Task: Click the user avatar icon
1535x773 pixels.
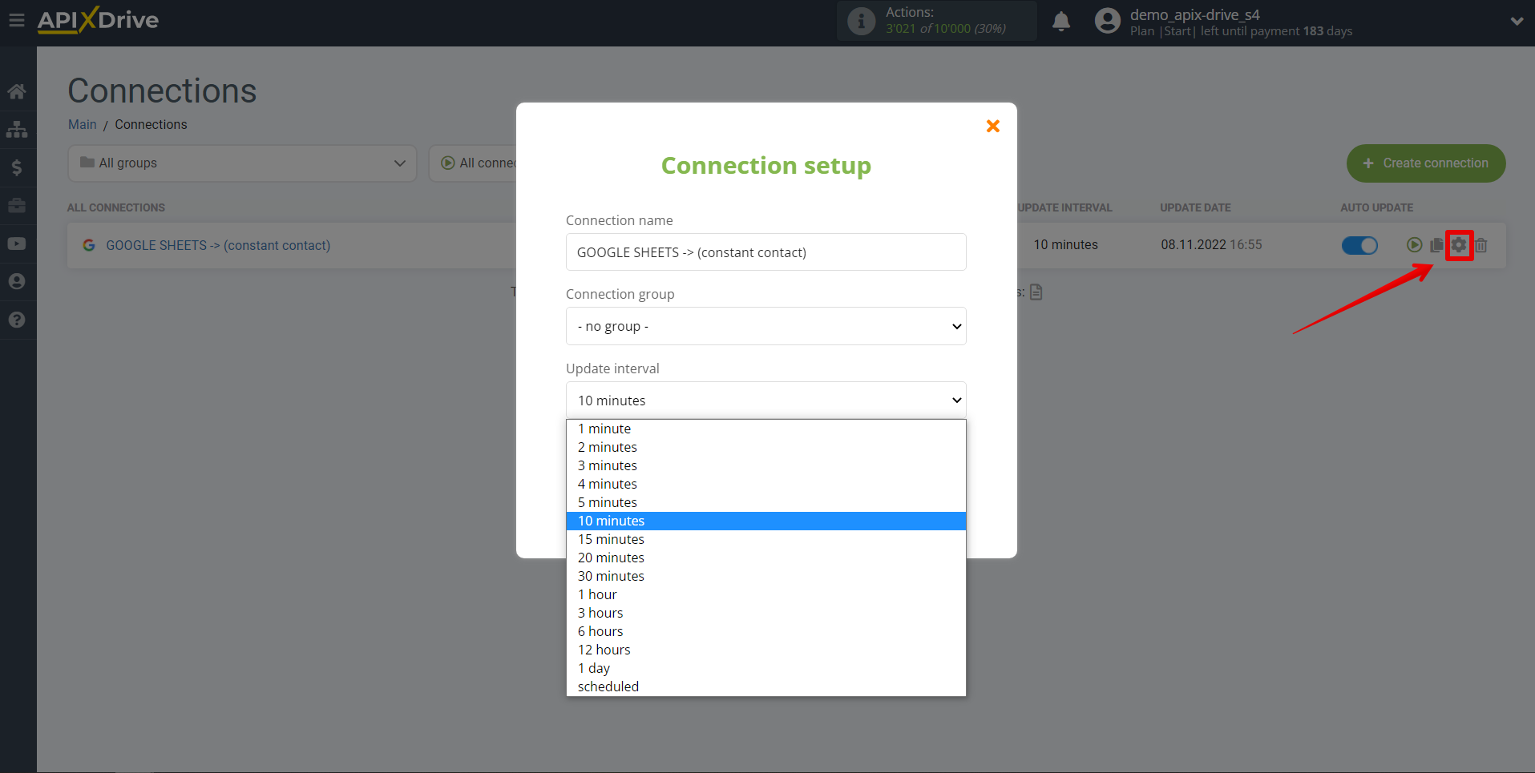Action: coord(1108,21)
